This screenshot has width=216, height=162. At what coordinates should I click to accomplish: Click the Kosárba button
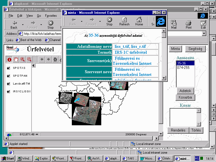point(185,97)
